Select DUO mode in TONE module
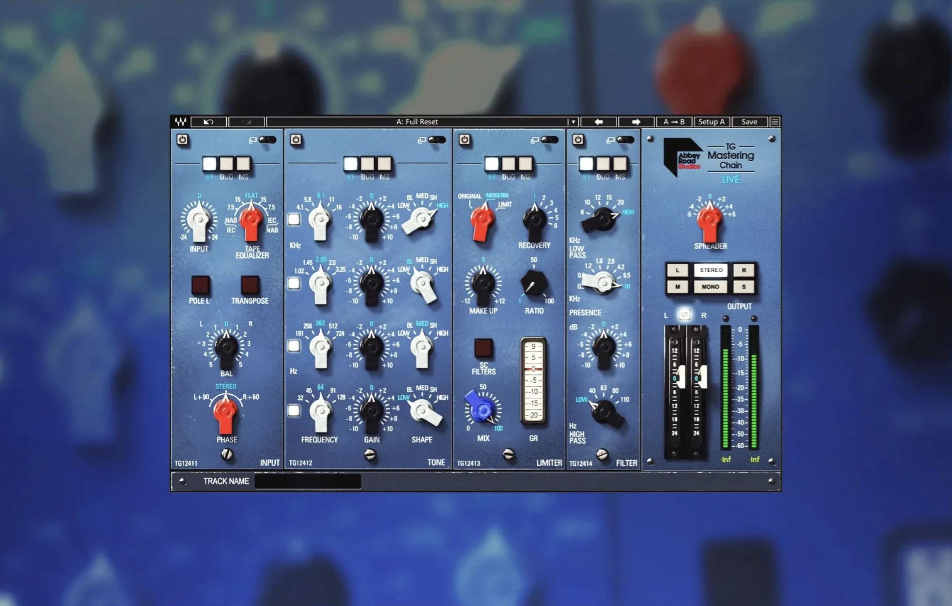Viewport: 952px width, 606px height. 367,164
